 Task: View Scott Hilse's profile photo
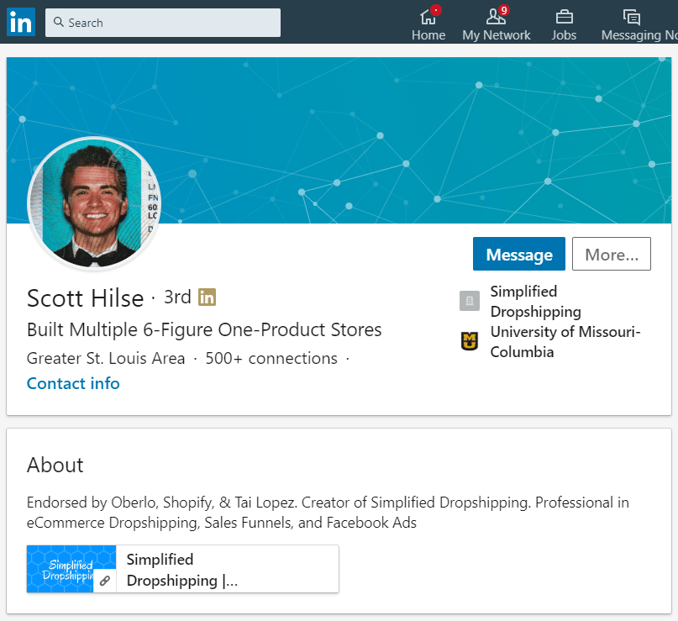(x=94, y=203)
